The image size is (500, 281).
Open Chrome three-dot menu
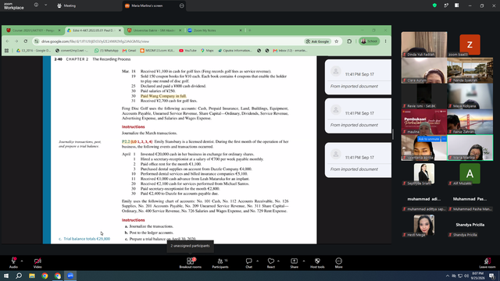click(385, 41)
